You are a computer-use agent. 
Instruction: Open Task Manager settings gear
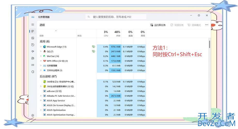click(33, 115)
